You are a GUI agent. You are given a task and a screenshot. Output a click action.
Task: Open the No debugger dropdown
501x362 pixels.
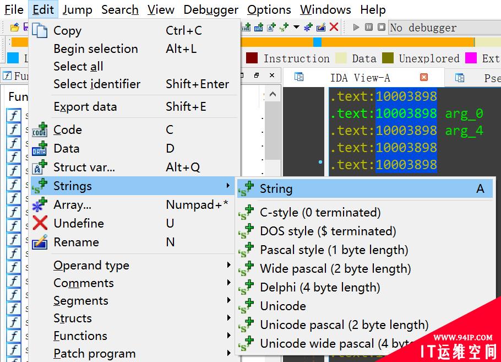[443, 28]
